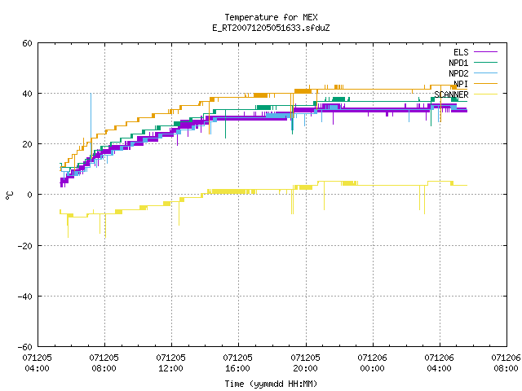This screenshot has width=522, height=391.
Task: Click the x-axis tick label 071205 04:00
Action: click(x=37, y=363)
